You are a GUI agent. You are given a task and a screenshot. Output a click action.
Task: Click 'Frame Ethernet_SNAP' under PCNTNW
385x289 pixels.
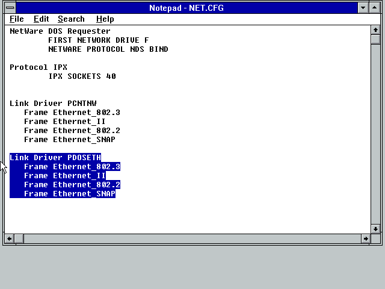pyautogui.click(x=70, y=140)
